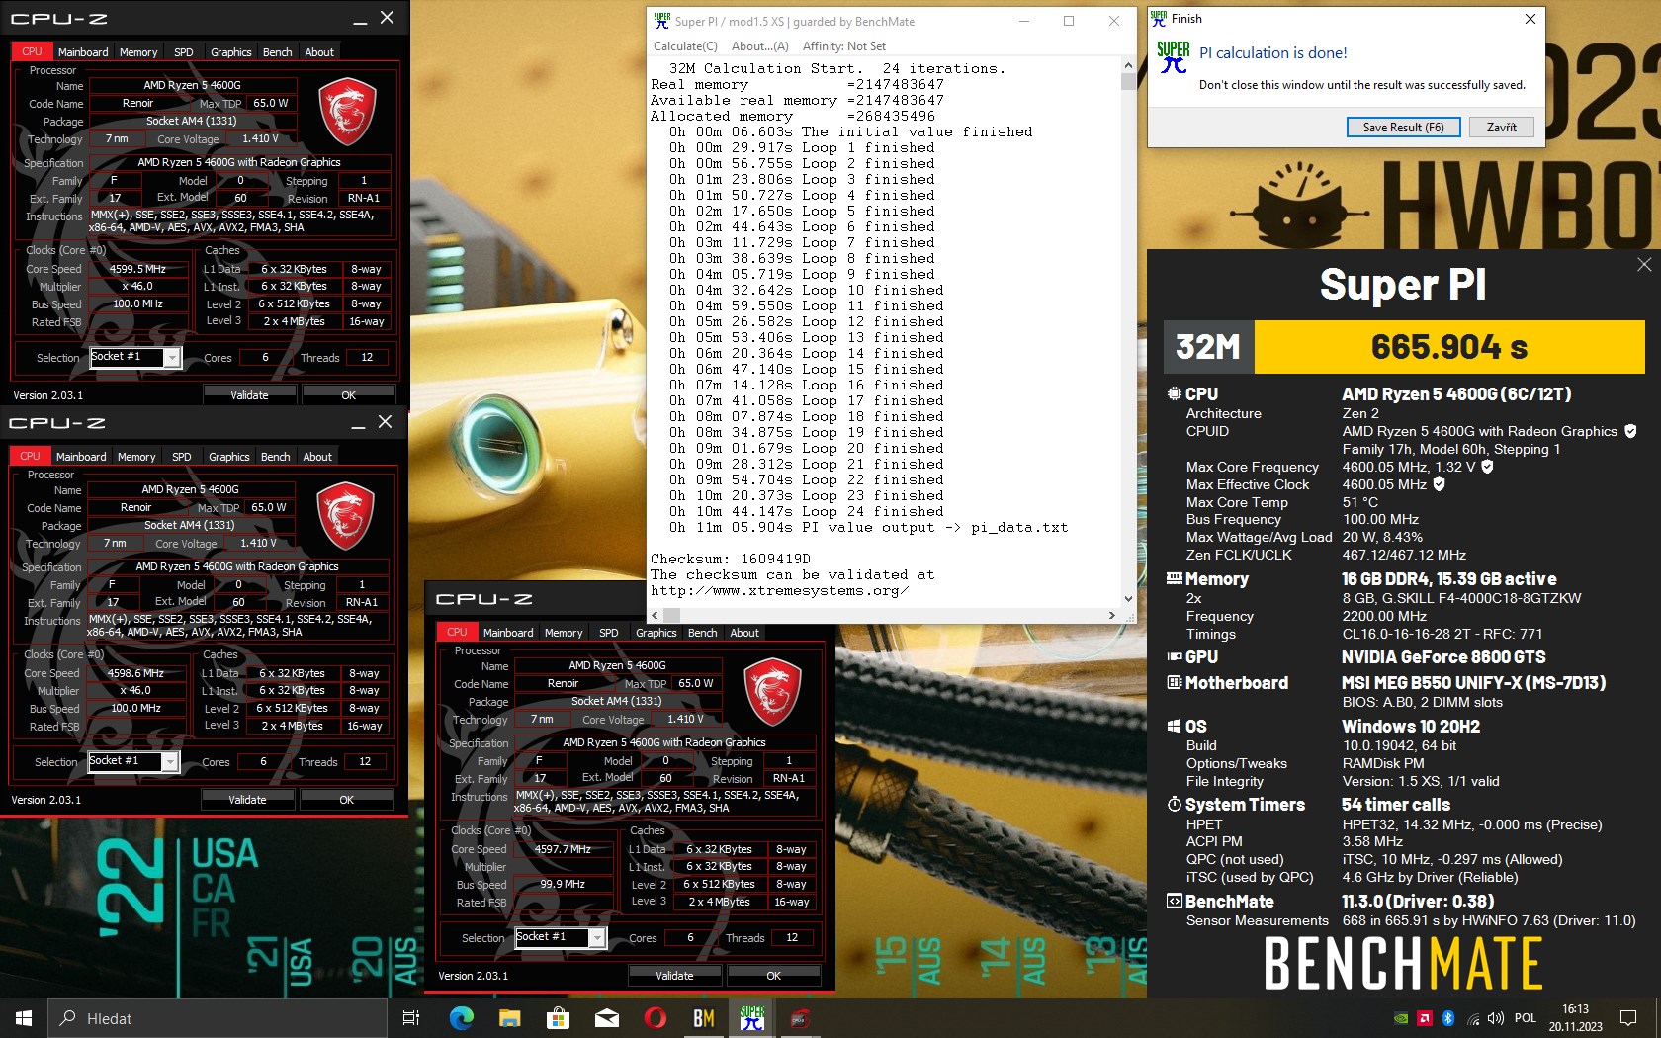Open the Mail app from the taskbar
Viewport: 1661px width, 1038px height.
(606, 1018)
